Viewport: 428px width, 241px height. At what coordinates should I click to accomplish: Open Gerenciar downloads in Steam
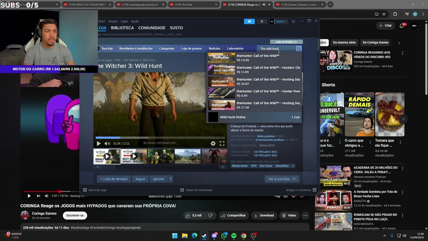point(196,190)
